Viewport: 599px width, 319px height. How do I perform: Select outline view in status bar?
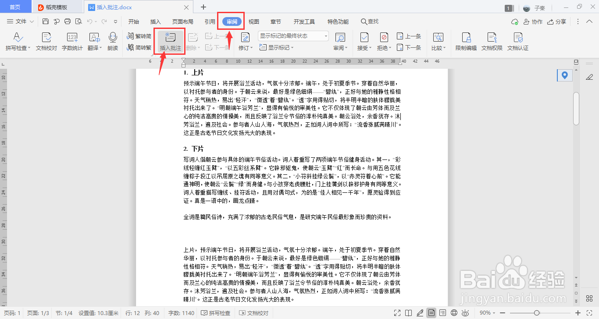pyautogui.click(x=443, y=313)
